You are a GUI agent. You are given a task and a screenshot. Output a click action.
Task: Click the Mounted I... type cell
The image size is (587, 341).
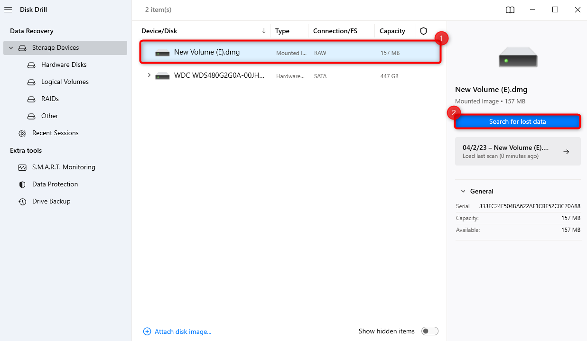click(291, 53)
